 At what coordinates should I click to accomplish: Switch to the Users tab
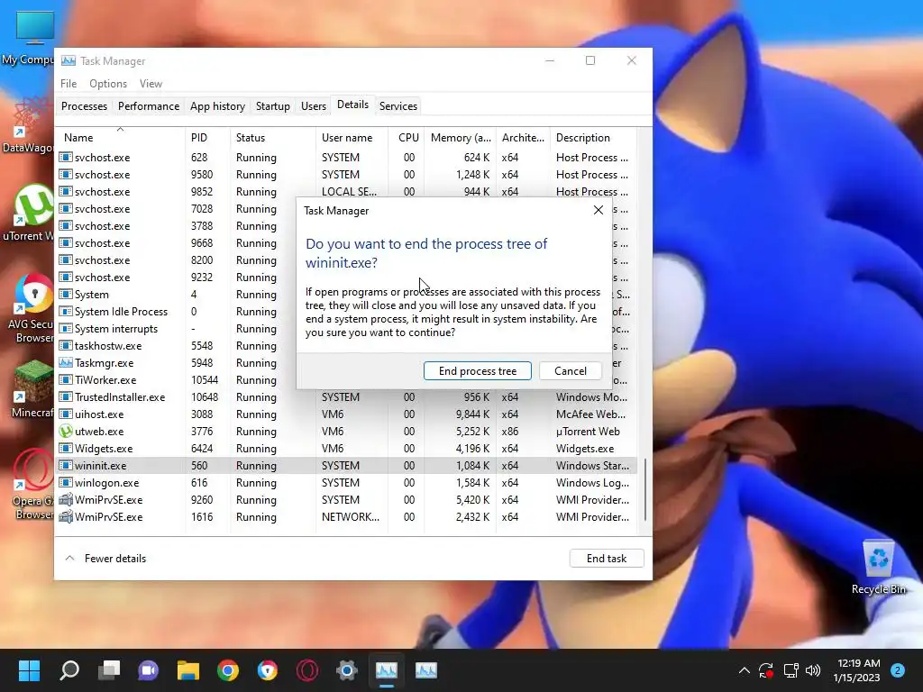tap(313, 106)
